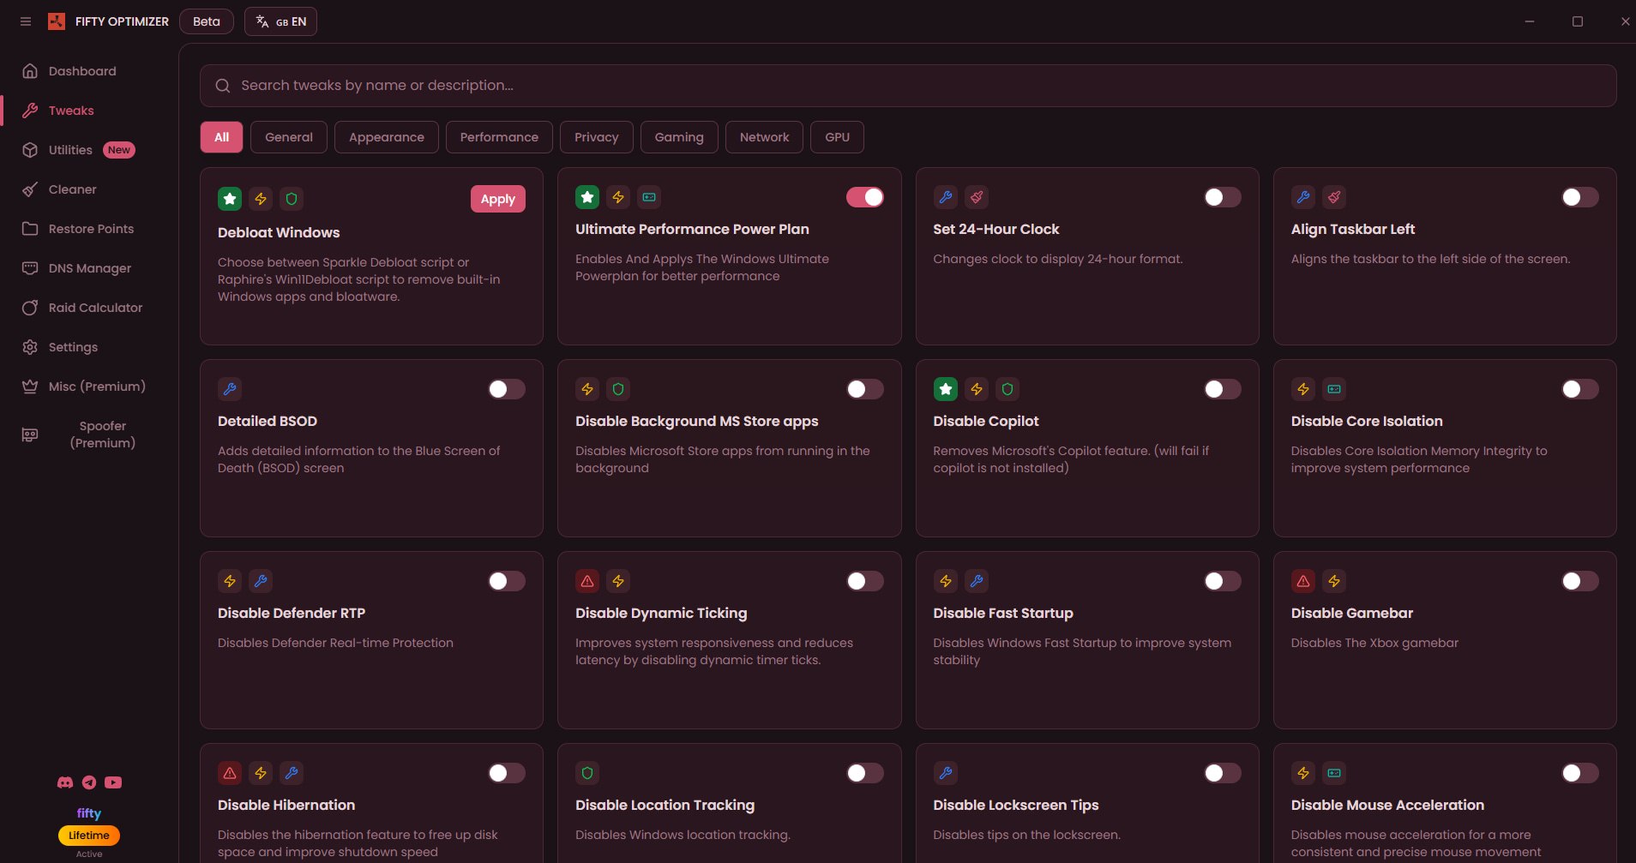Focus the search tweaks input field
The image size is (1636, 863).
tap(908, 86)
